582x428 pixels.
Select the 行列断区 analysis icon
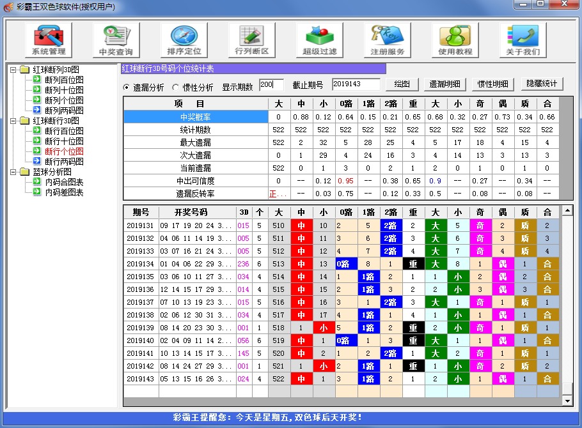click(x=251, y=40)
